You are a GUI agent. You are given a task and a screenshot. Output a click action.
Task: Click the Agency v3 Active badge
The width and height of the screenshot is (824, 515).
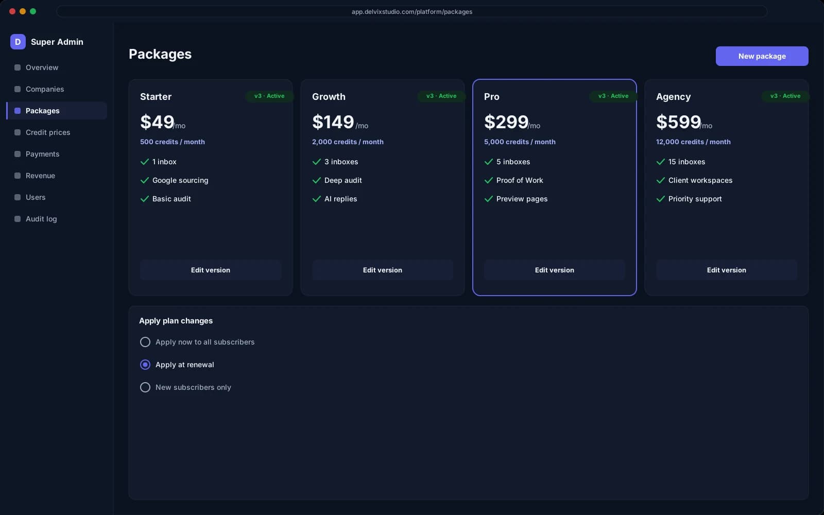point(785,96)
